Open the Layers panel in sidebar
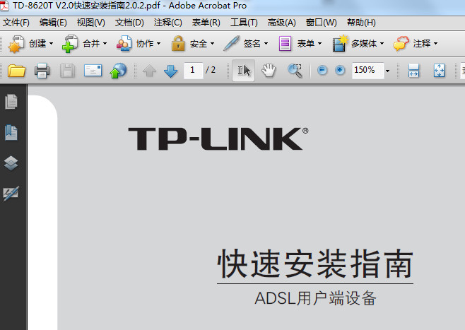465x330 pixels. [x=11, y=163]
